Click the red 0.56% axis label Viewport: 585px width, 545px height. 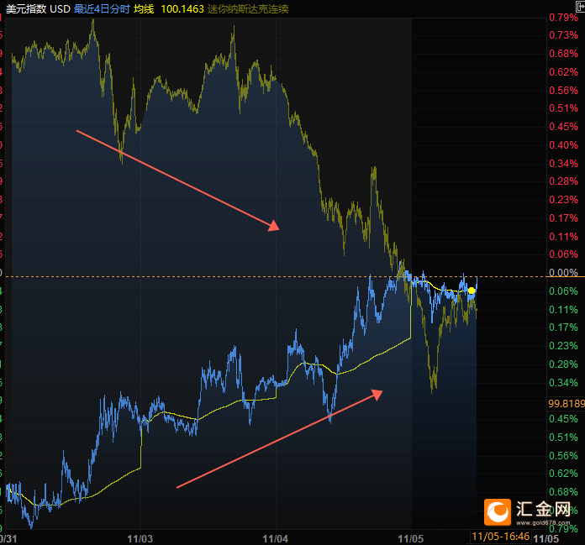click(563, 90)
